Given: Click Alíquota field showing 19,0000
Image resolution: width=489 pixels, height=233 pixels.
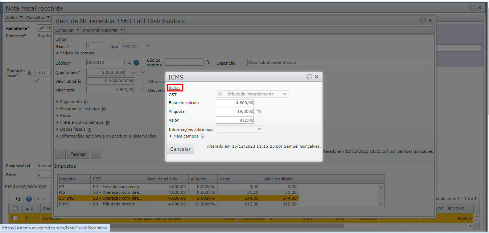Looking at the screenshot, I should 235,111.
